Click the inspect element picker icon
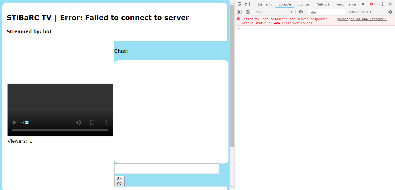395x190 pixels. [x=239, y=4]
